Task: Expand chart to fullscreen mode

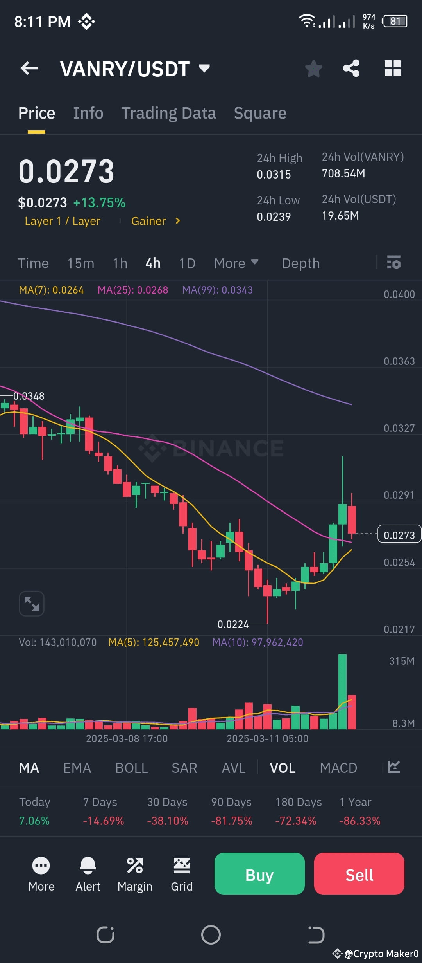Action: pos(31,603)
